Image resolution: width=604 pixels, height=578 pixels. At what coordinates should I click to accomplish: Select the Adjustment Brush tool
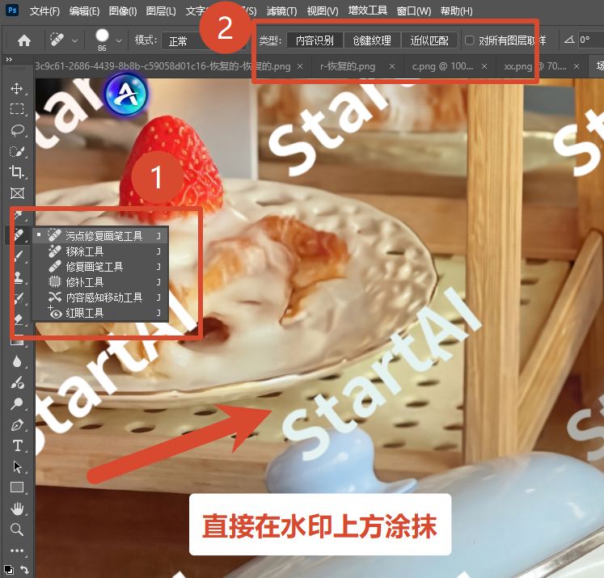coord(17,382)
